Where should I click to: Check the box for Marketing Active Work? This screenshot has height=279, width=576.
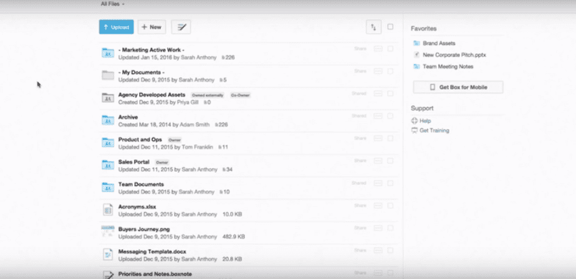point(390,48)
